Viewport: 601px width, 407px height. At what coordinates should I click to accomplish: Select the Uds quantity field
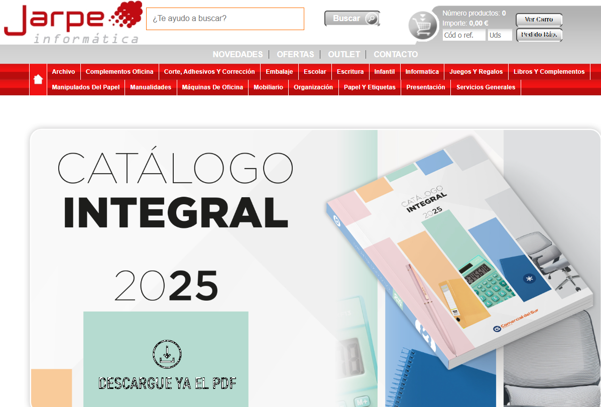tap(499, 35)
